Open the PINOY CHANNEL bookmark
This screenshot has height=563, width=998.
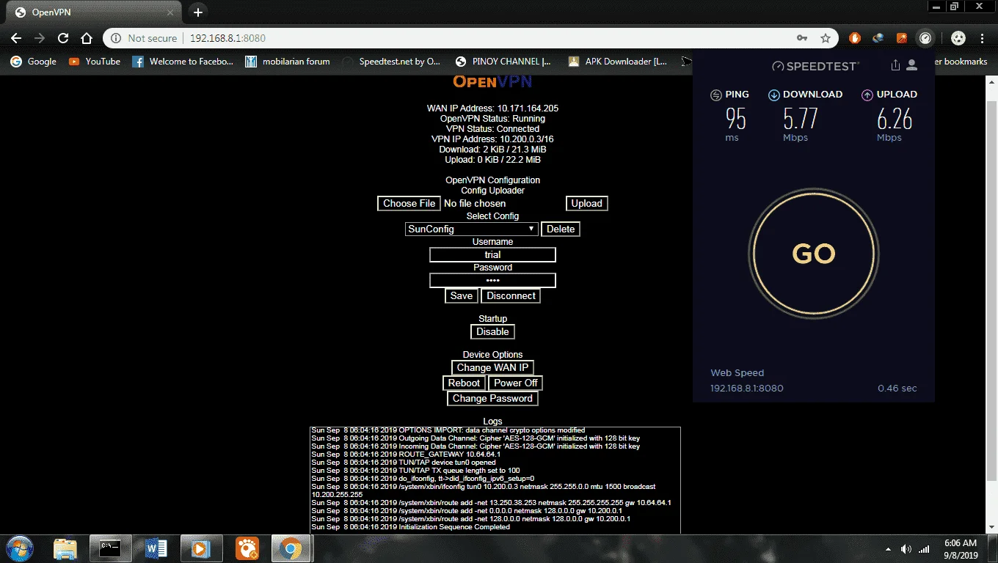click(x=503, y=62)
